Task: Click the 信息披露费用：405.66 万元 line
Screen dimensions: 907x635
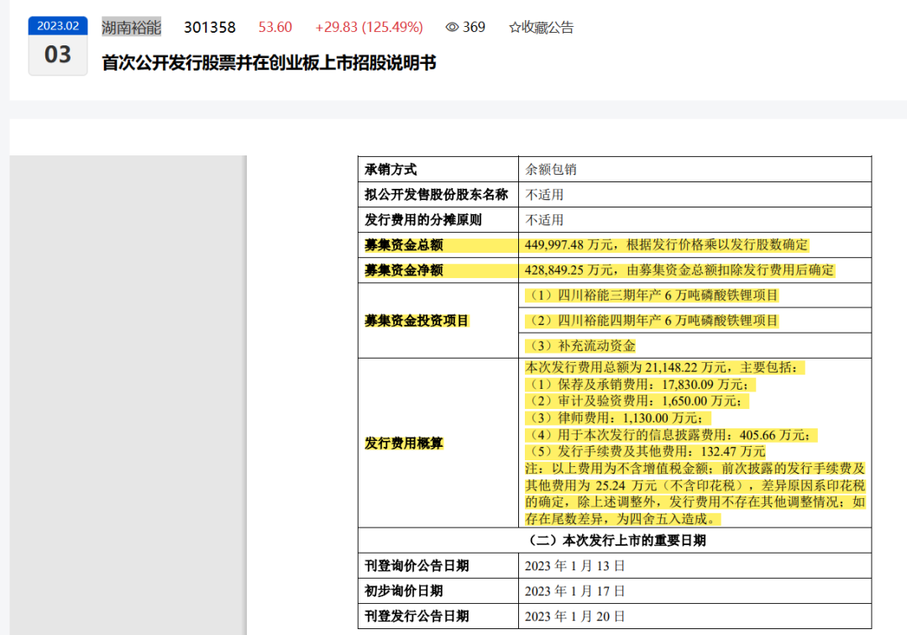Action: 671,435
